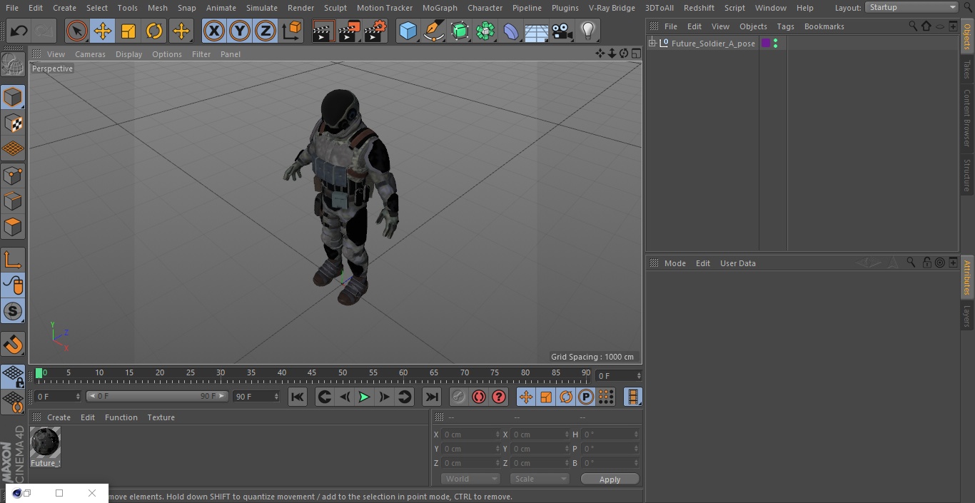Image resolution: width=975 pixels, height=503 pixels.
Task: Play animation forwards
Action: click(364, 397)
